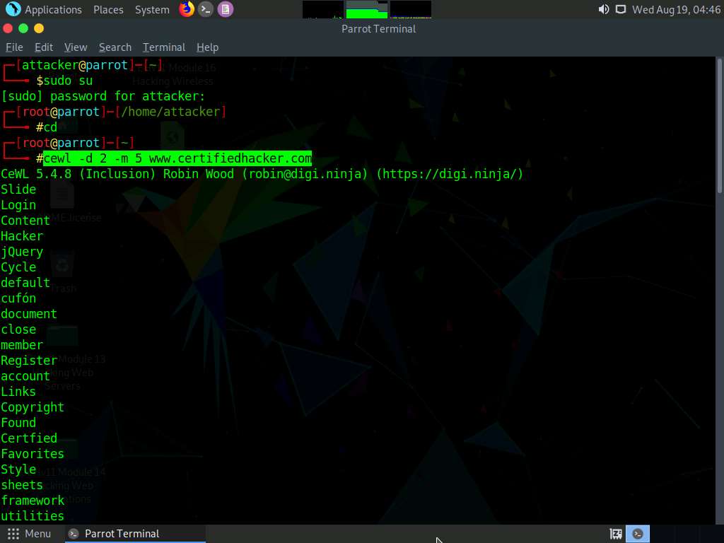Click the highlighted terminal icon at bottom right
This screenshot has width=724, height=543.
638,534
